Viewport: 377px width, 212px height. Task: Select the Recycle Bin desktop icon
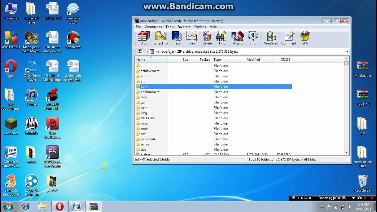363,183
